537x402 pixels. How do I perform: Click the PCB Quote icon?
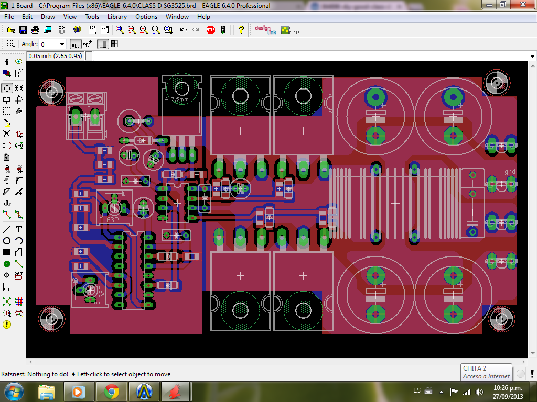[291, 30]
